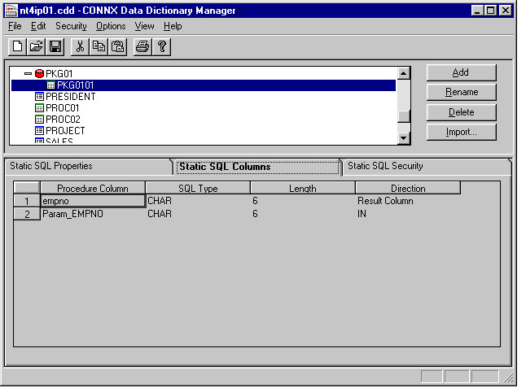
Task: Collapse the PKG01 tree node
Action: click(28, 73)
